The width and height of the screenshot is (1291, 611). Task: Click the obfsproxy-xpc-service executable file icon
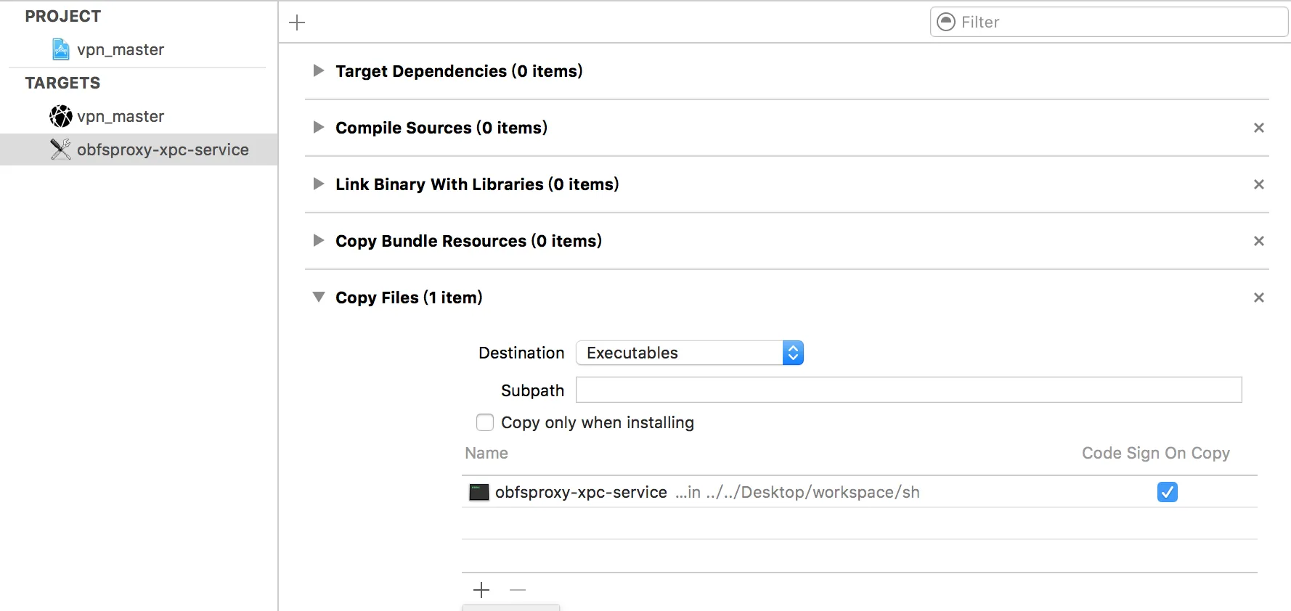[x=479, y=492]
